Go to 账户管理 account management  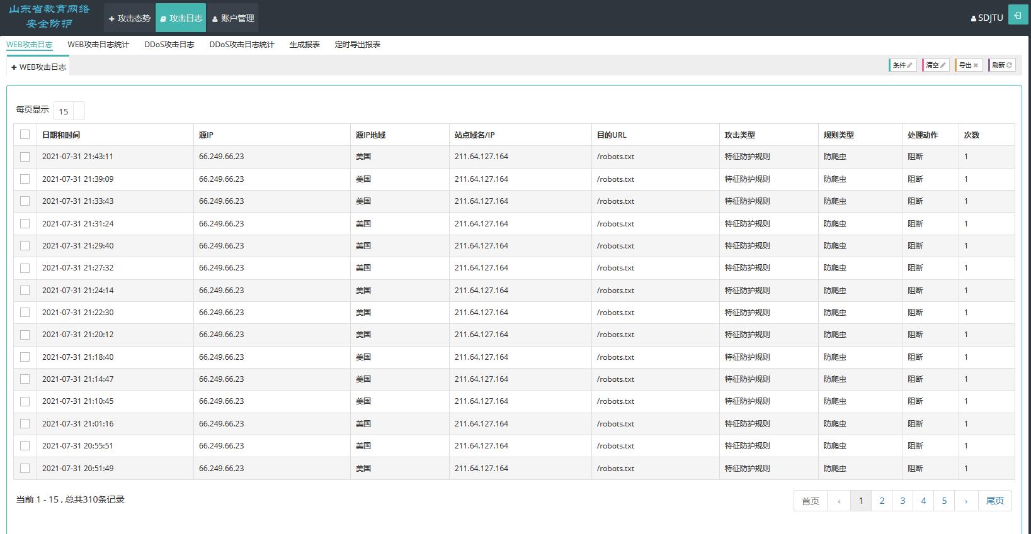pyautogui.click(x=232, y=18)
